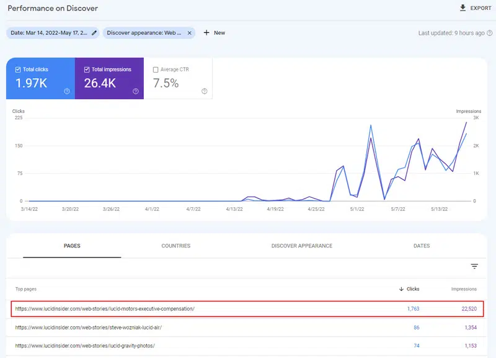
Task: Open the Date filter chip dropdown
Action: coord(48,33)
